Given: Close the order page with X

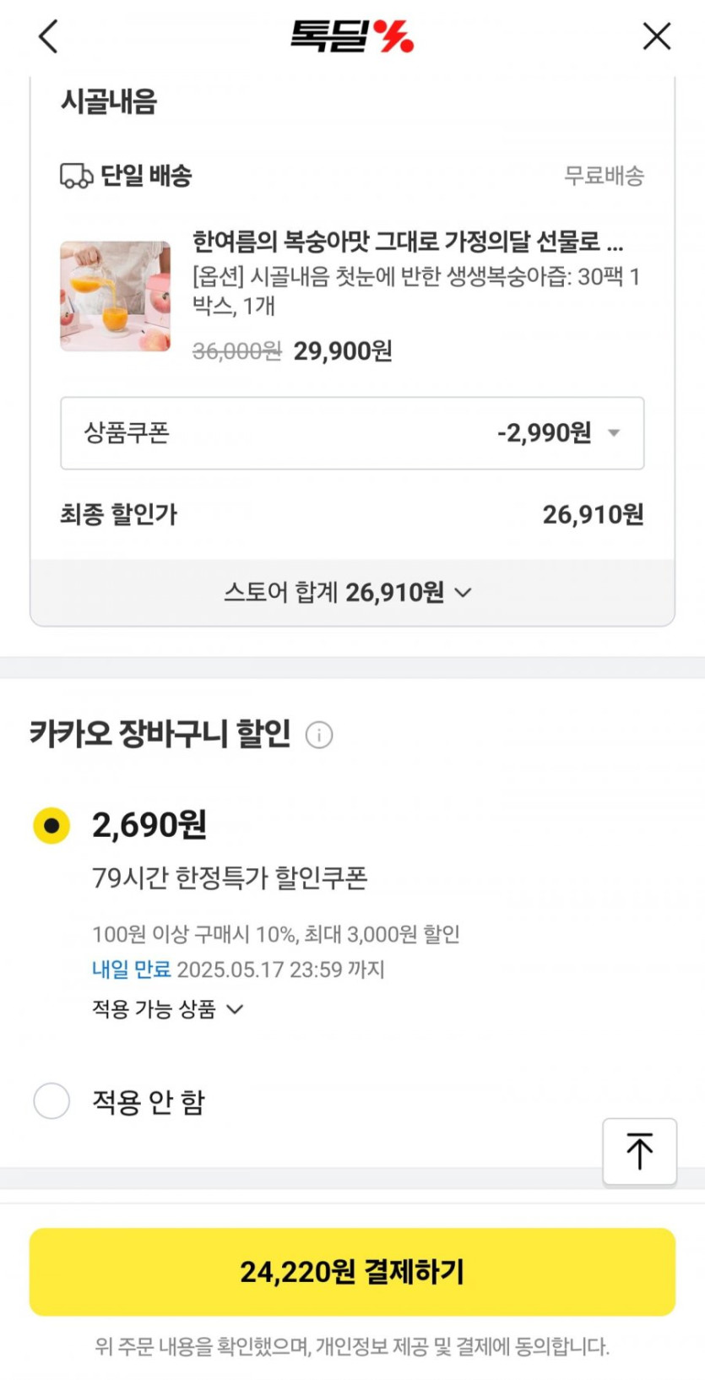Looking at the screenshot, I should [x=656, y=36].
